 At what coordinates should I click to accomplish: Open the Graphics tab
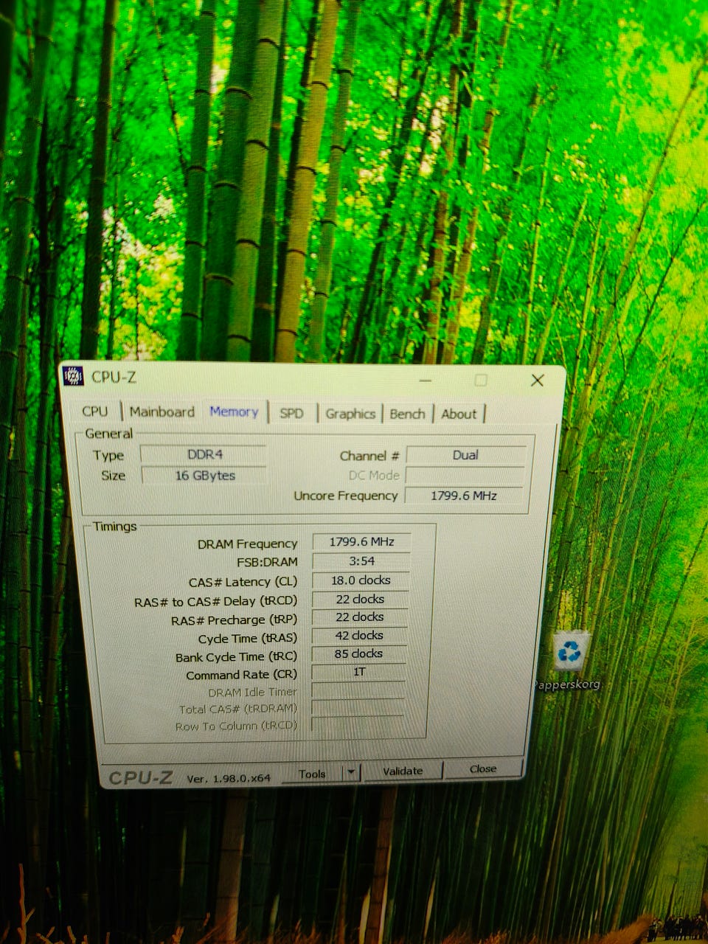350,414
